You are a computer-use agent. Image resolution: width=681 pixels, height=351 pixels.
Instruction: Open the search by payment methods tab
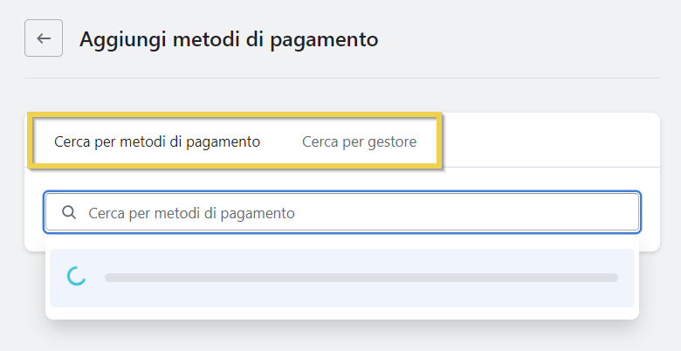point(157,141)
